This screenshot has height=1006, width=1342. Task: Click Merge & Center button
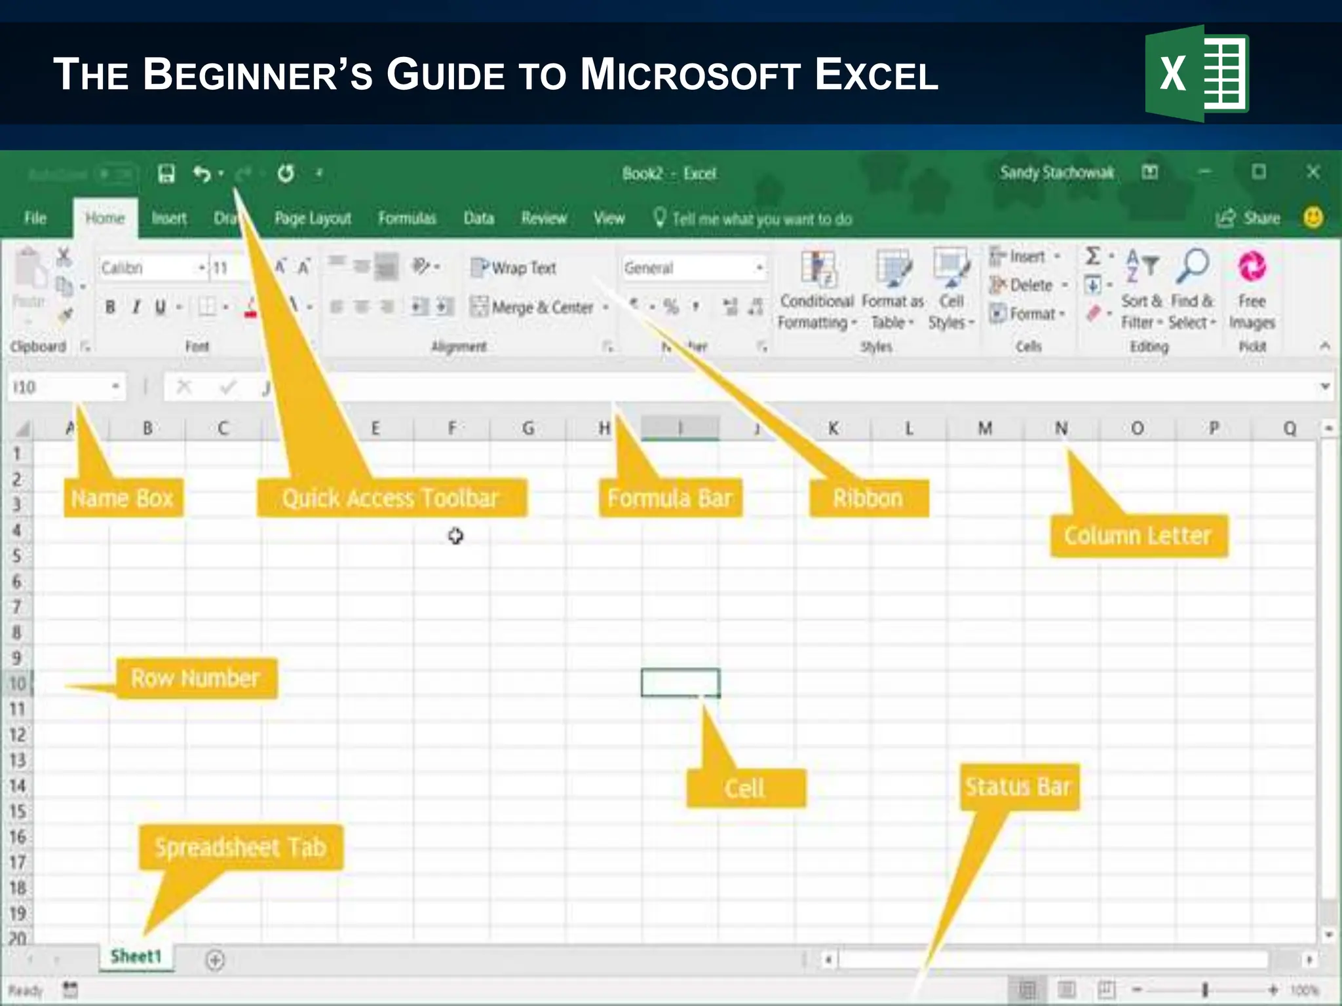[x=532, y=307]
